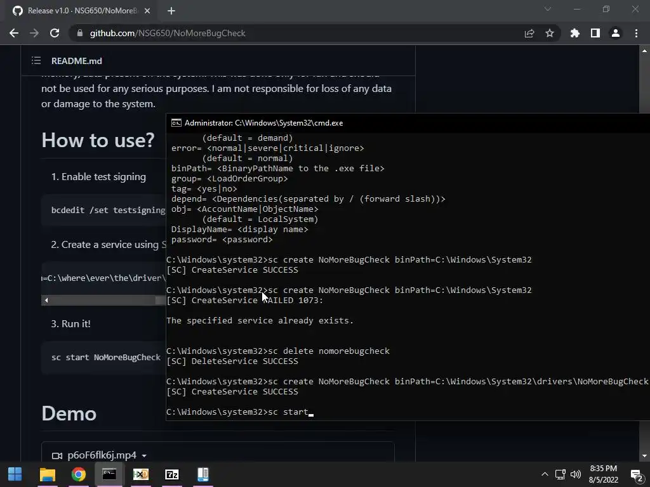The width and height of the screenshot is (650, 487).
Task: Open the Chrome extensions puzzle icon
Action: coord(575,33)
